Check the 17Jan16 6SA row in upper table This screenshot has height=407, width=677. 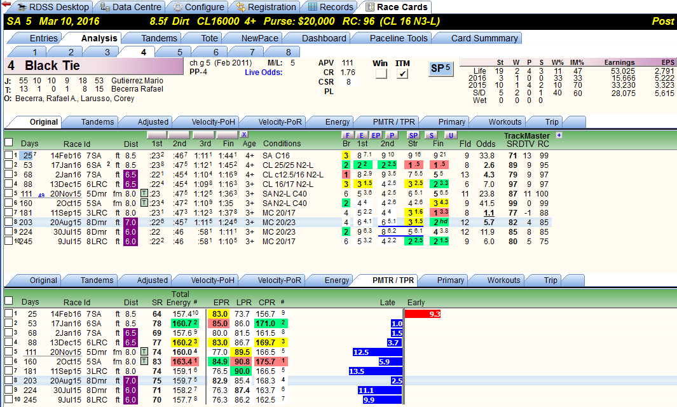[x=9, y=164]
